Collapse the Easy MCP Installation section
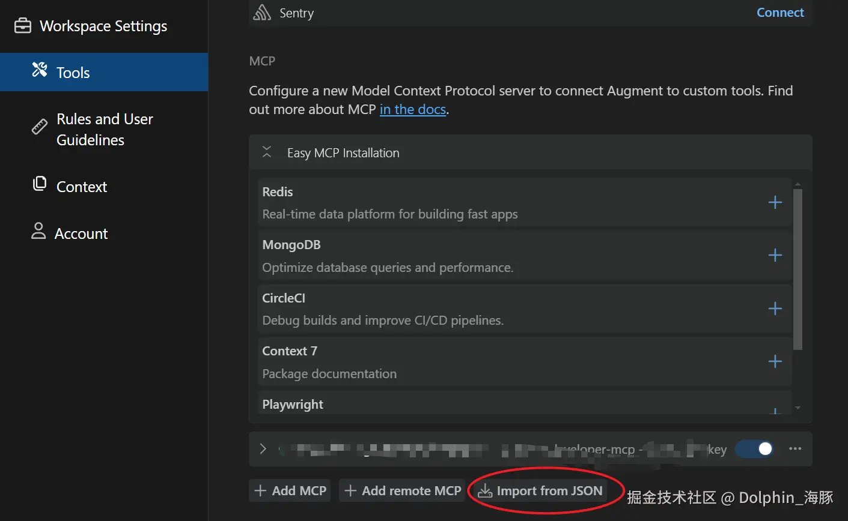848x521 pixels. (x=267, y=152)
